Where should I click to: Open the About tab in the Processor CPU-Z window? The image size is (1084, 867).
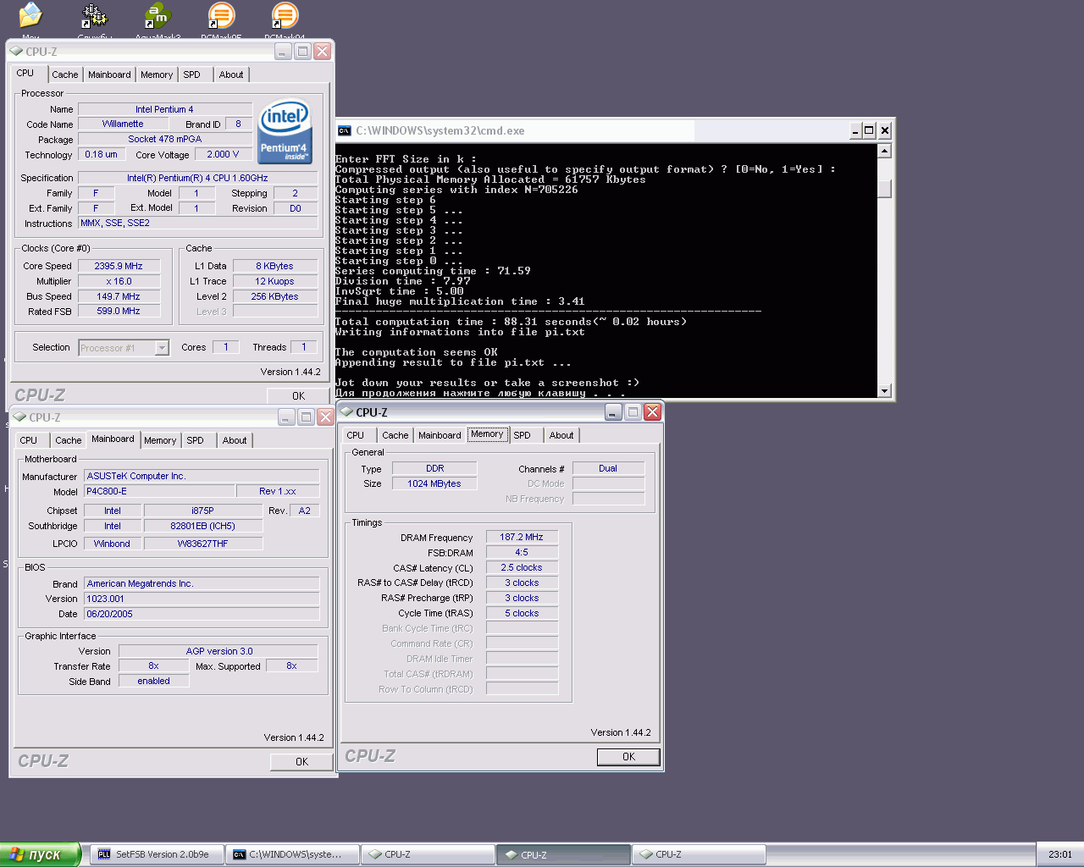pyautogui.click(x=231, y=75)
